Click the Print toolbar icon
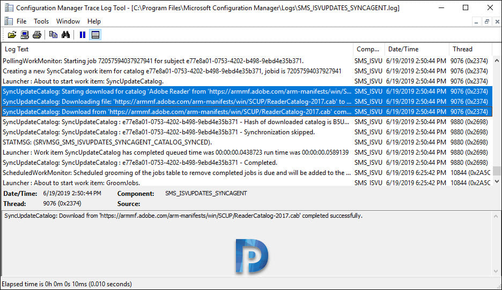 [37, 35]
